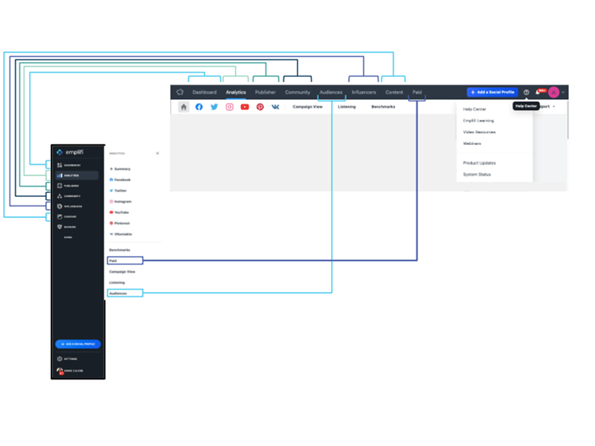
Task: Open the shield icon item in dark sidebar
Action: click(59, 227)
